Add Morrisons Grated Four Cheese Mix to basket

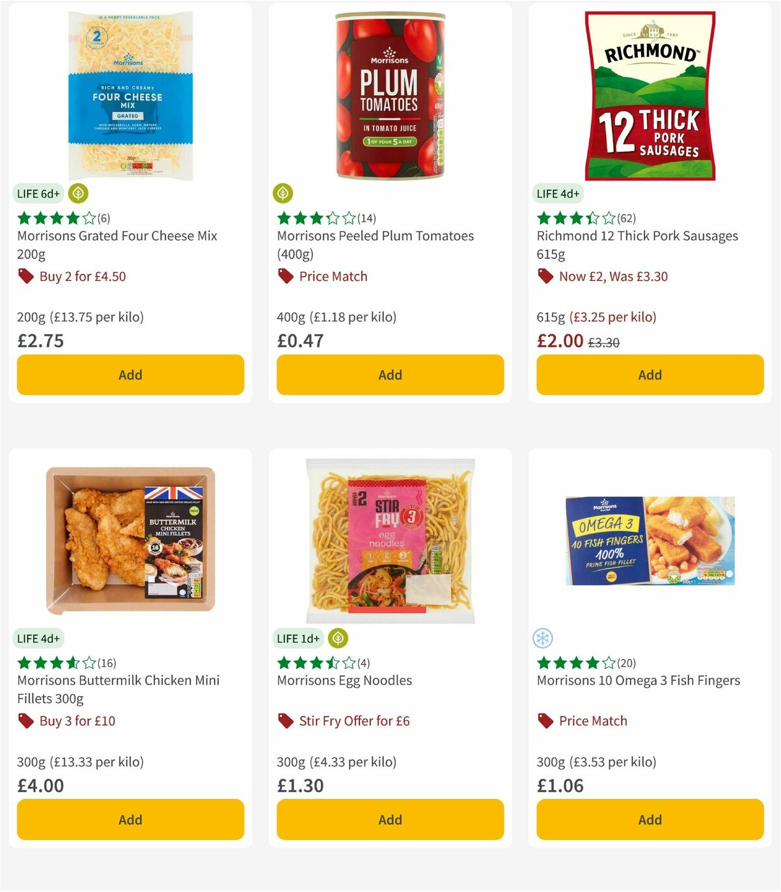[130, 375]
